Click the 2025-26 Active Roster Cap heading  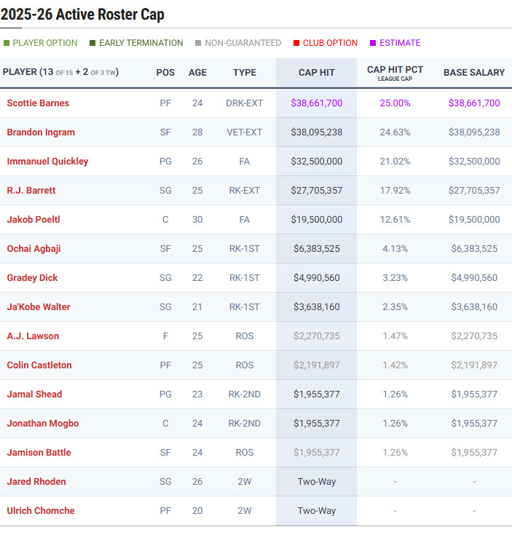pos(82,15)
